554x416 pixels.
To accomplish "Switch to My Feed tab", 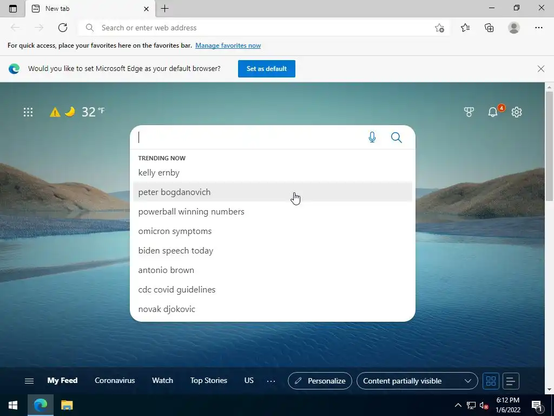I will [x=62, y=380].
